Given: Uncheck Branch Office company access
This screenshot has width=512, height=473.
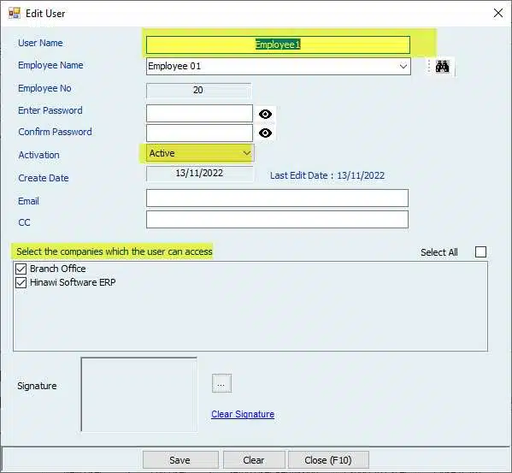Looking at the screenshot, I should (21, 269).
